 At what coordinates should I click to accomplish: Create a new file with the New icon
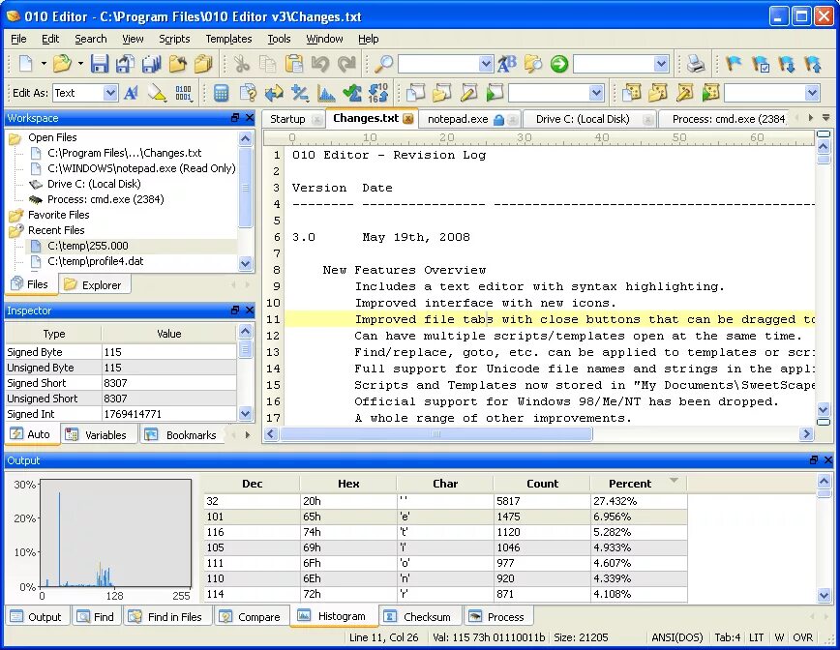point(26,64)
